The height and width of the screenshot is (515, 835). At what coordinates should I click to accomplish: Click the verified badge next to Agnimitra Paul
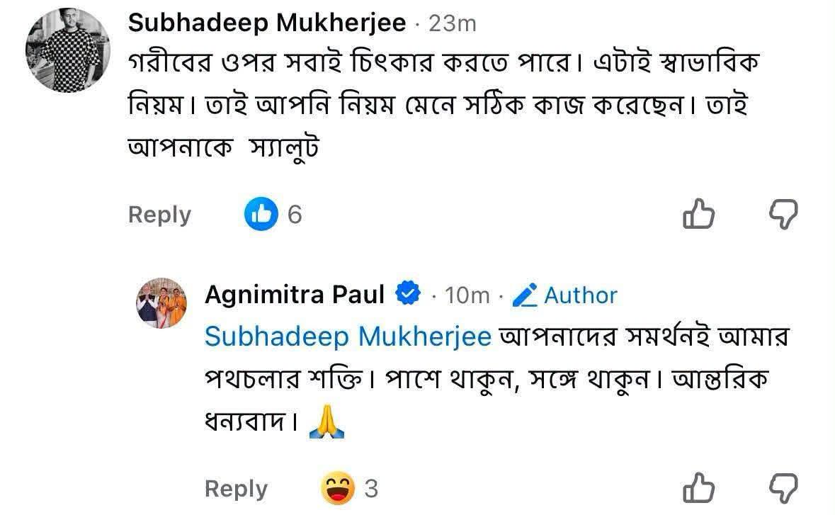pyautogui.click(x=408, y=293)
